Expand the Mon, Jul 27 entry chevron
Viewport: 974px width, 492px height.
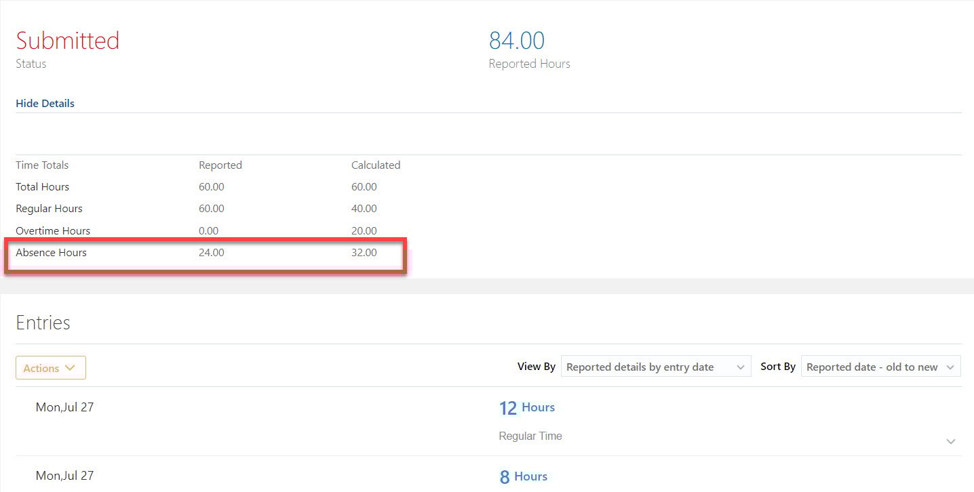coord(951,440)
